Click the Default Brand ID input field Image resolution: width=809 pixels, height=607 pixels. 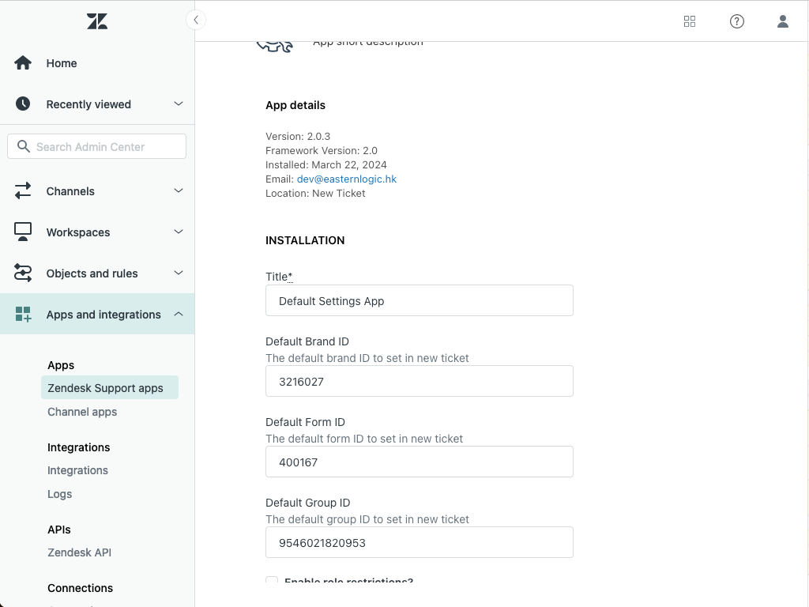coord(419,381)
